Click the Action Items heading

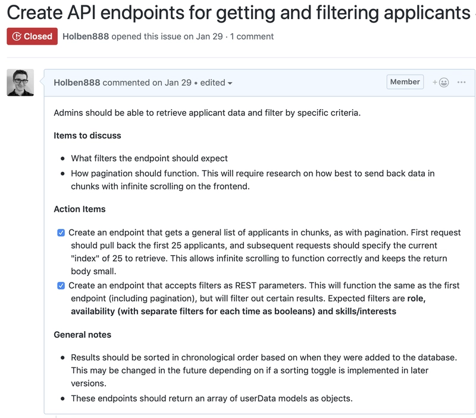coord(80,209)
